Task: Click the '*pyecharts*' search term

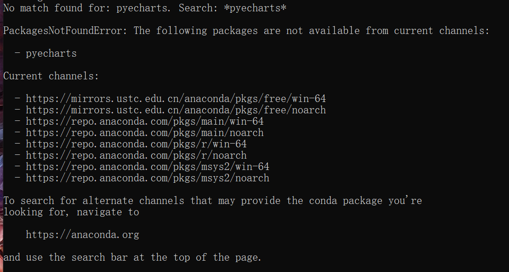Action: [255, 8]
